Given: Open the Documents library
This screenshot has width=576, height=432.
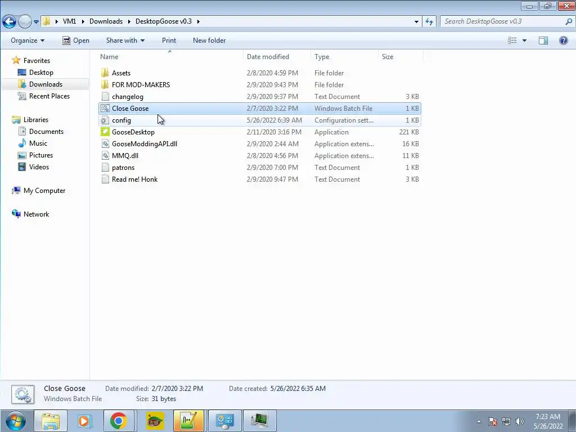Looking at the screenshot, I should (46, 132).
